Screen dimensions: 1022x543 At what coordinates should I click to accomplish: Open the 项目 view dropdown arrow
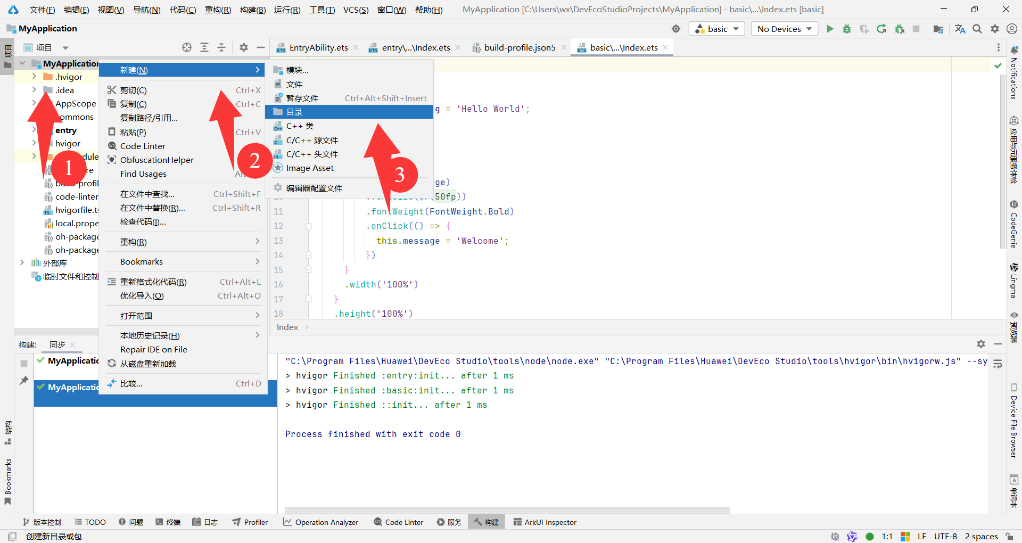(65, 48)
